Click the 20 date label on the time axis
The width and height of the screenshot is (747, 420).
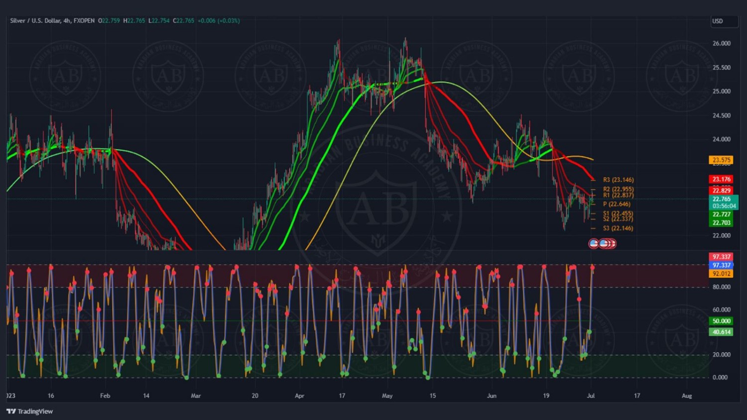click(x=255, y=396)
